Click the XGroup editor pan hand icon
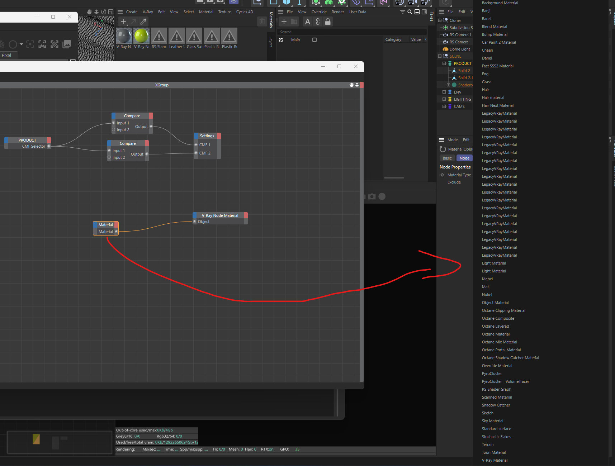Screen dimensions: 615x466 click(352, 85)
